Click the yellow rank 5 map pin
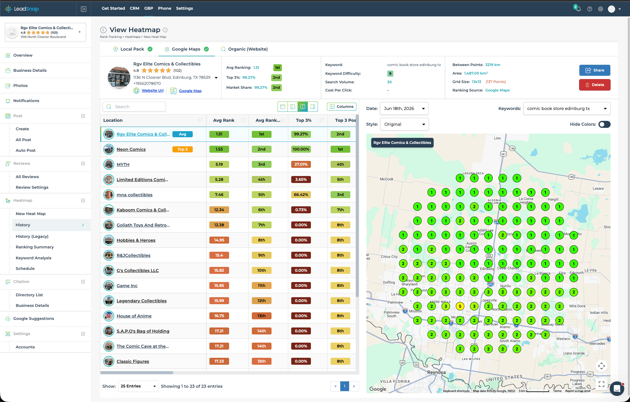 click(x=460, y=306)
